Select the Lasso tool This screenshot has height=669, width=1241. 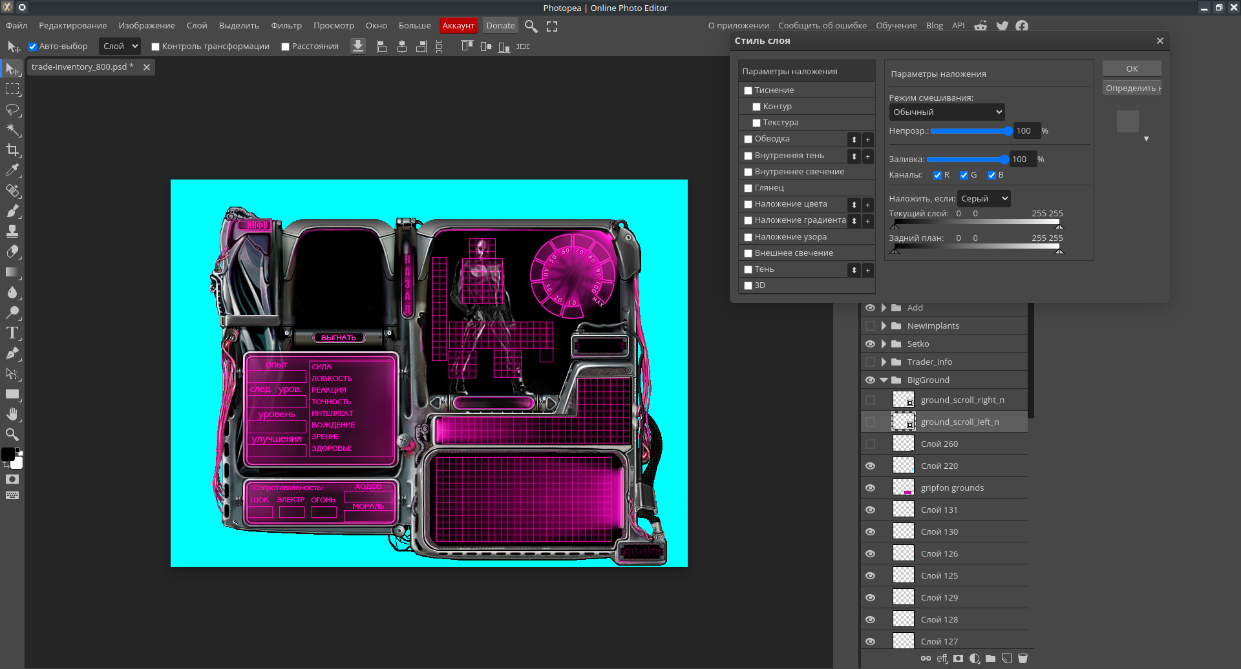tap(12, 109)
